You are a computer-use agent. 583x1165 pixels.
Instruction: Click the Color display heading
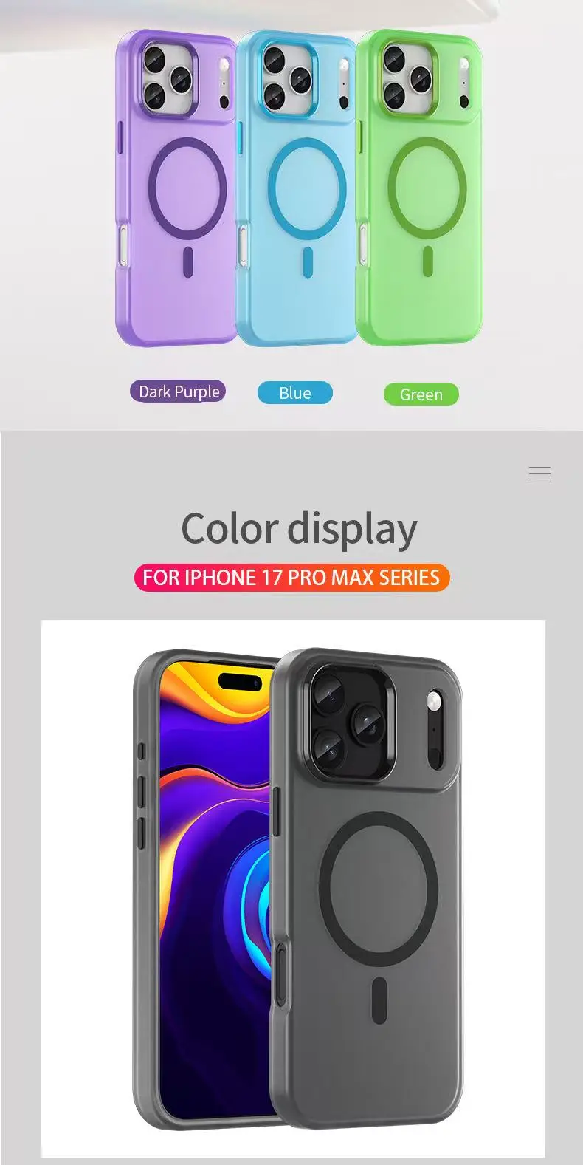[x=299, y=529]
